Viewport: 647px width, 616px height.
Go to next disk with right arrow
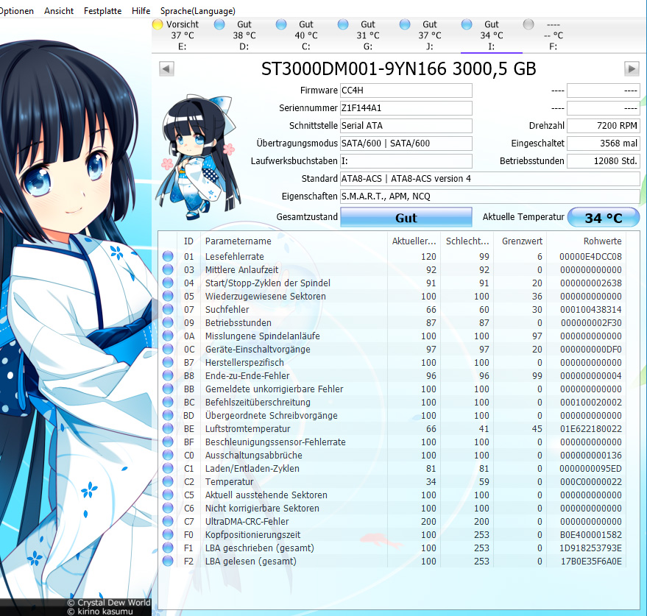[632, 68]
